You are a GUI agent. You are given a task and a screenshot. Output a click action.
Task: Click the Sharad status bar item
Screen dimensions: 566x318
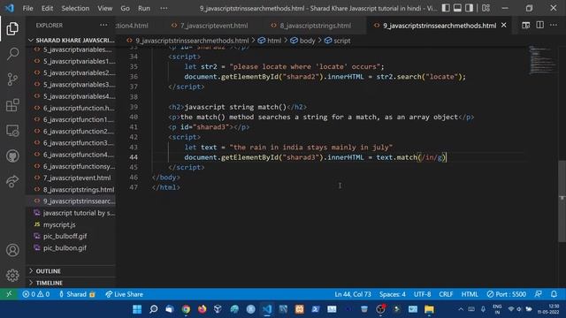(x=77, y=294)
